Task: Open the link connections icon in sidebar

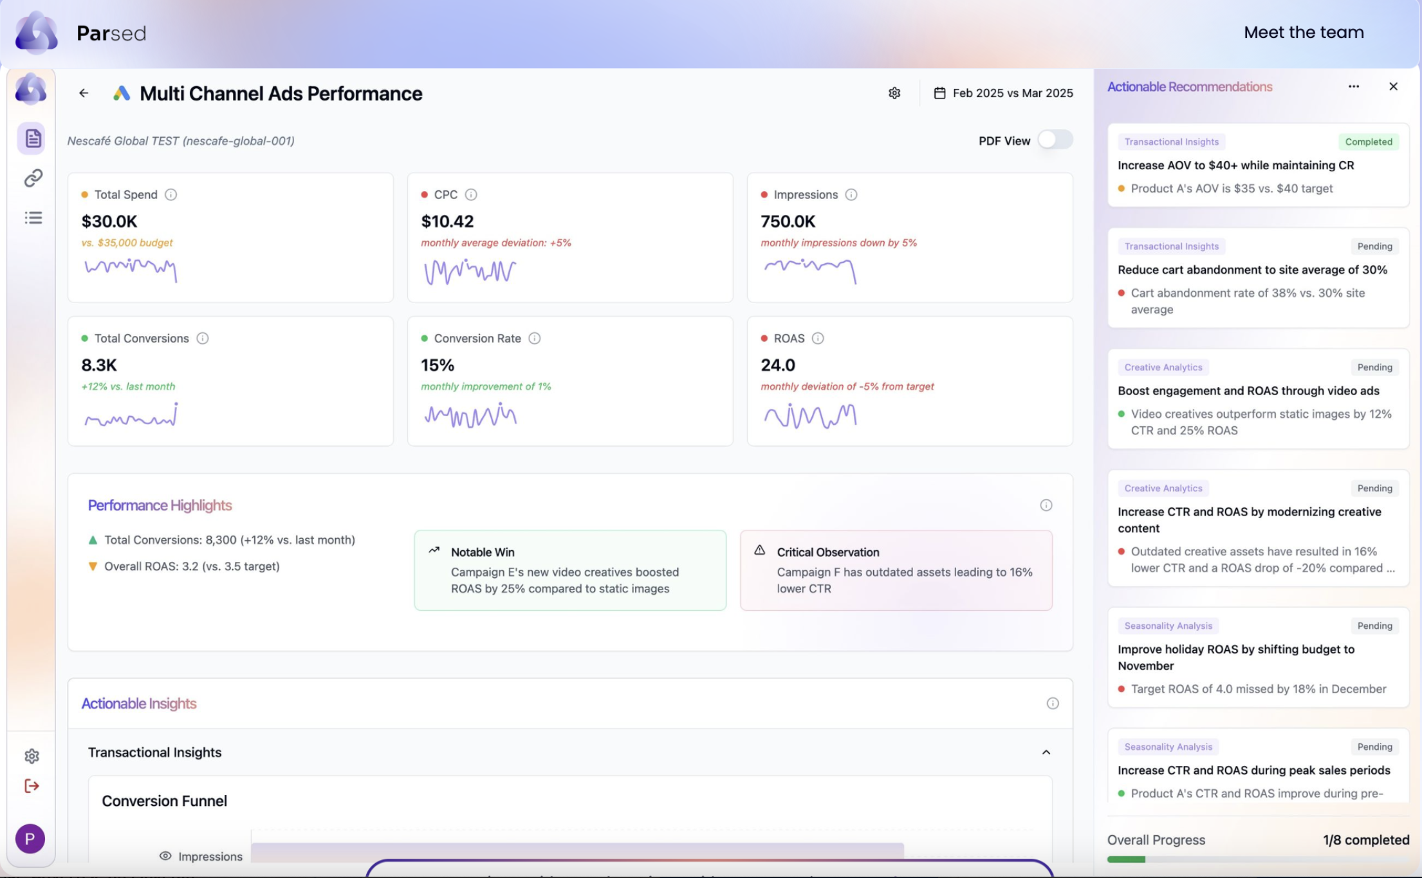Action: (33, 178)
